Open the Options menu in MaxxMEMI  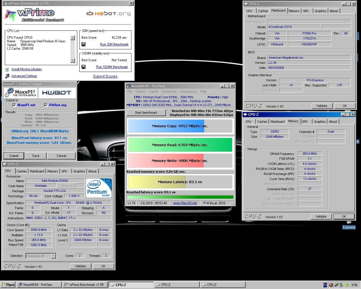tap(140, 91)
